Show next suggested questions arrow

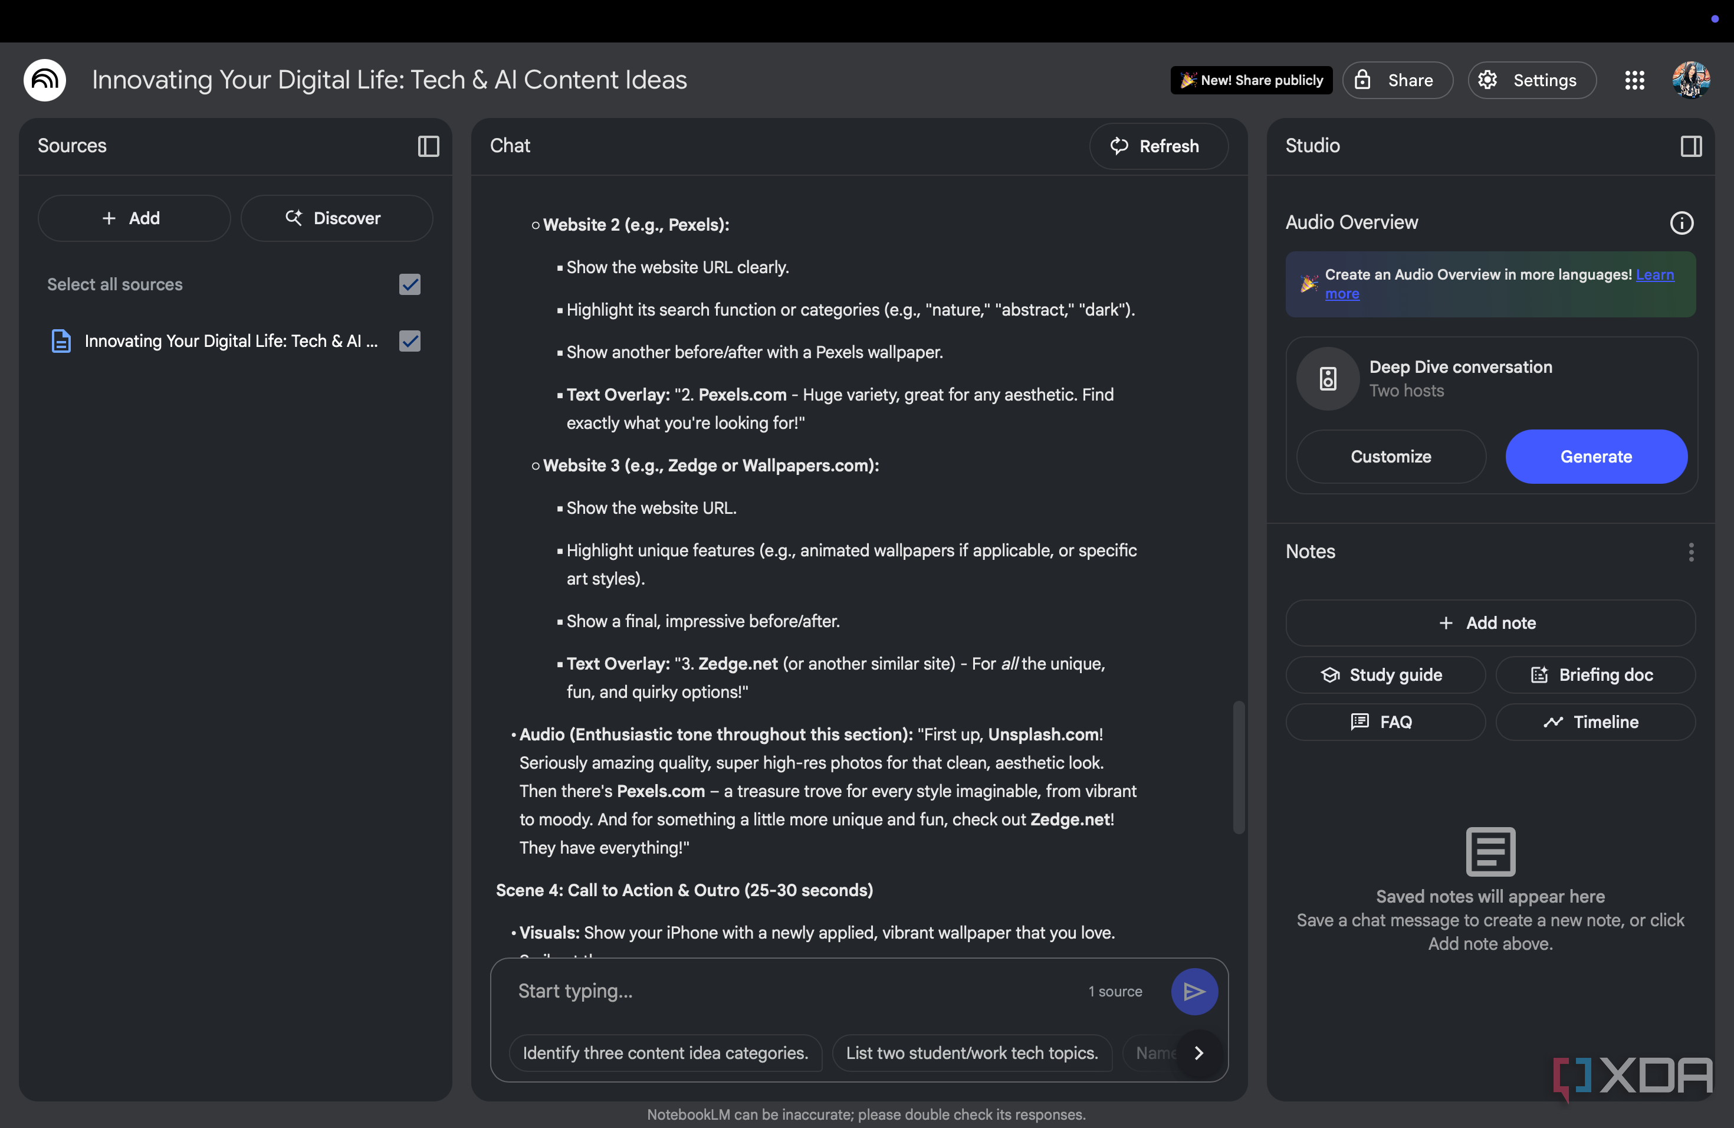(x=1198, y=1053)
